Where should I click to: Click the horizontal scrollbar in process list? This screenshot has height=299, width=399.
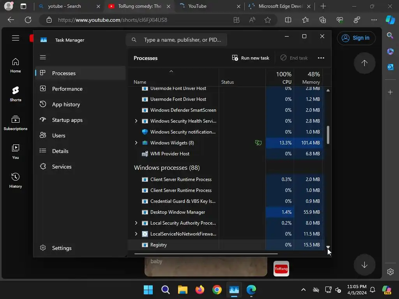[x=206, y=253]
